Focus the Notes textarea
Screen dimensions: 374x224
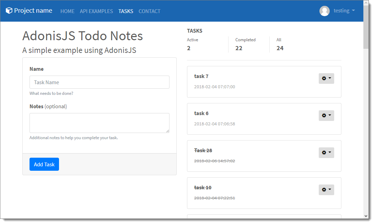[100, 123]
